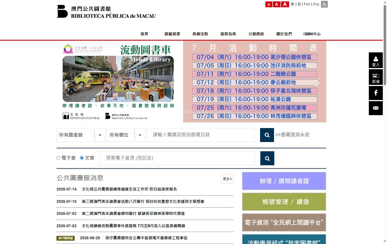Click the scrollbar down arrow

coord(385,241)
